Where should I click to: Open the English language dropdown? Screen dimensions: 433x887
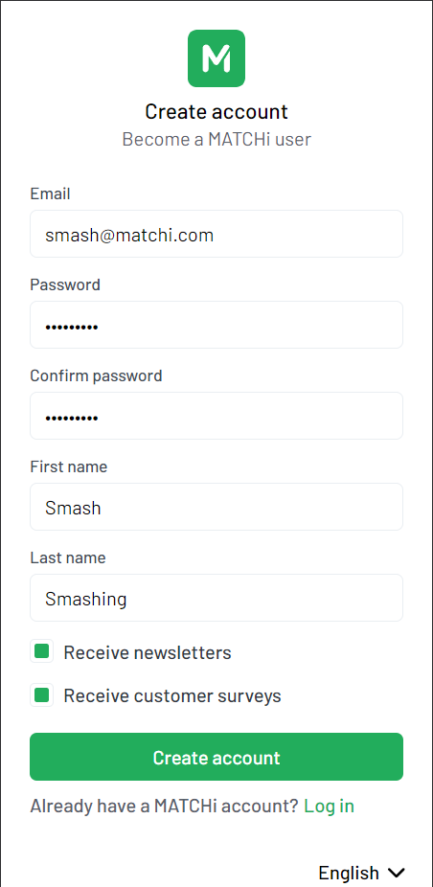point(362,873)
